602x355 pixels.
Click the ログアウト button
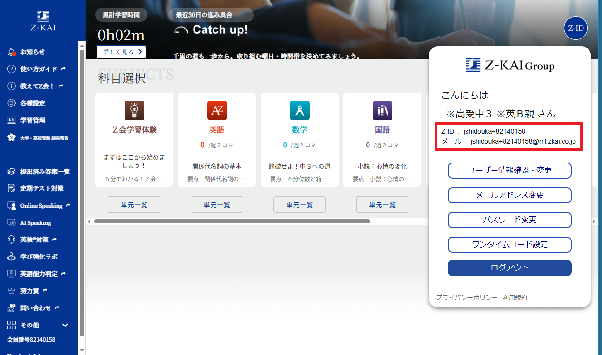point(510,268)
